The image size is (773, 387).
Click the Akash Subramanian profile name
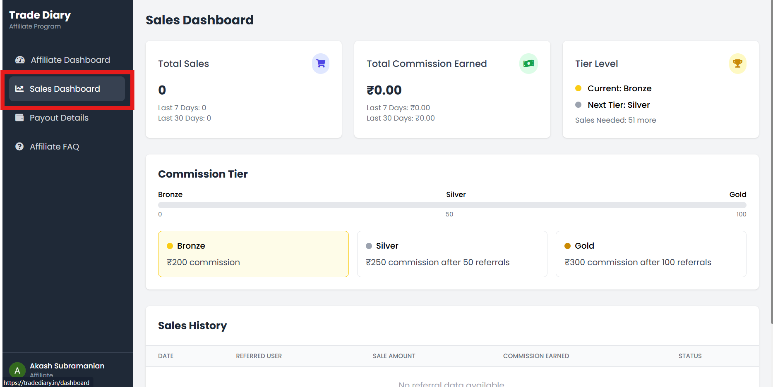point(67,366)
